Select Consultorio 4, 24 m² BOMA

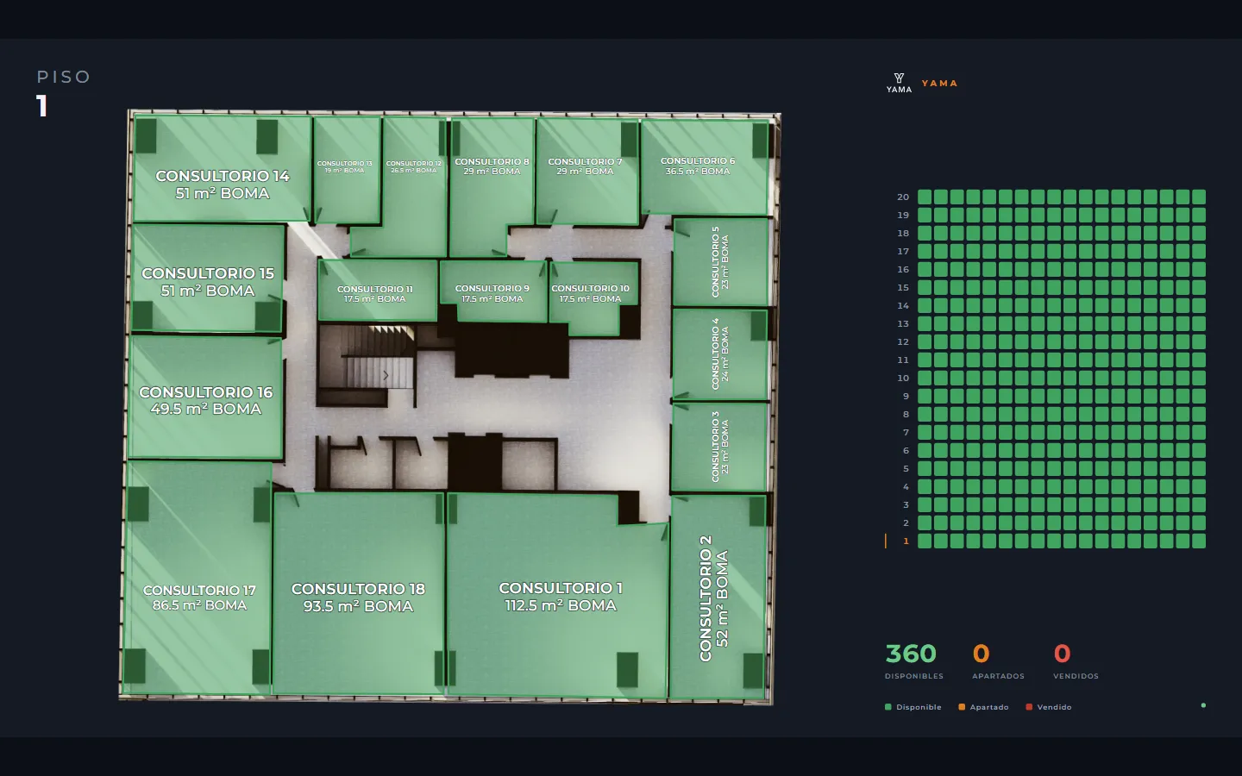click(x=720, y=354)
